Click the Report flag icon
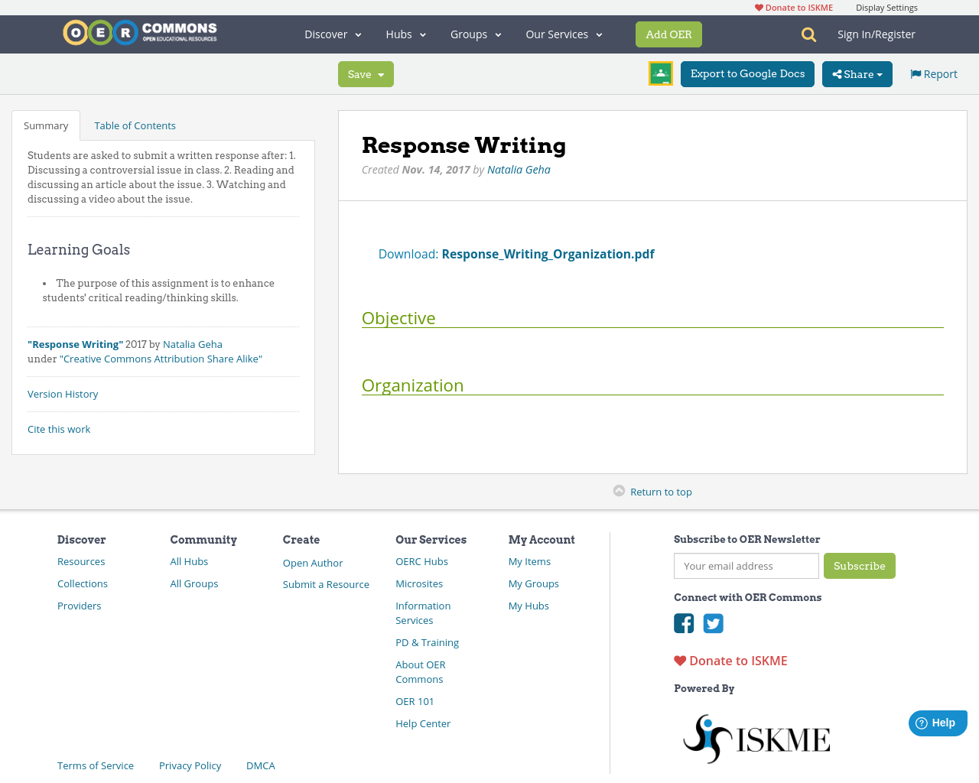Image resolution: width=979 pixels, height=783 pixels. coord(916,73)
